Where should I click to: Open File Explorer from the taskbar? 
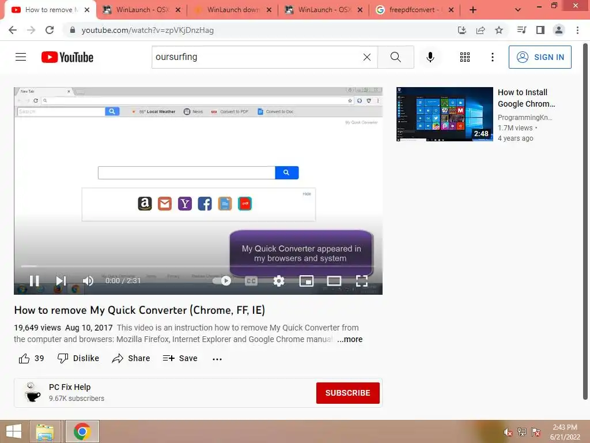pos(45,431)
